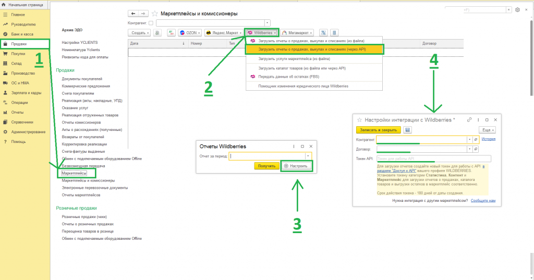Viewport: 534px width, 280px height.
Task: Click the link icon in Настройки интеграции header
Action: [469, 120]
